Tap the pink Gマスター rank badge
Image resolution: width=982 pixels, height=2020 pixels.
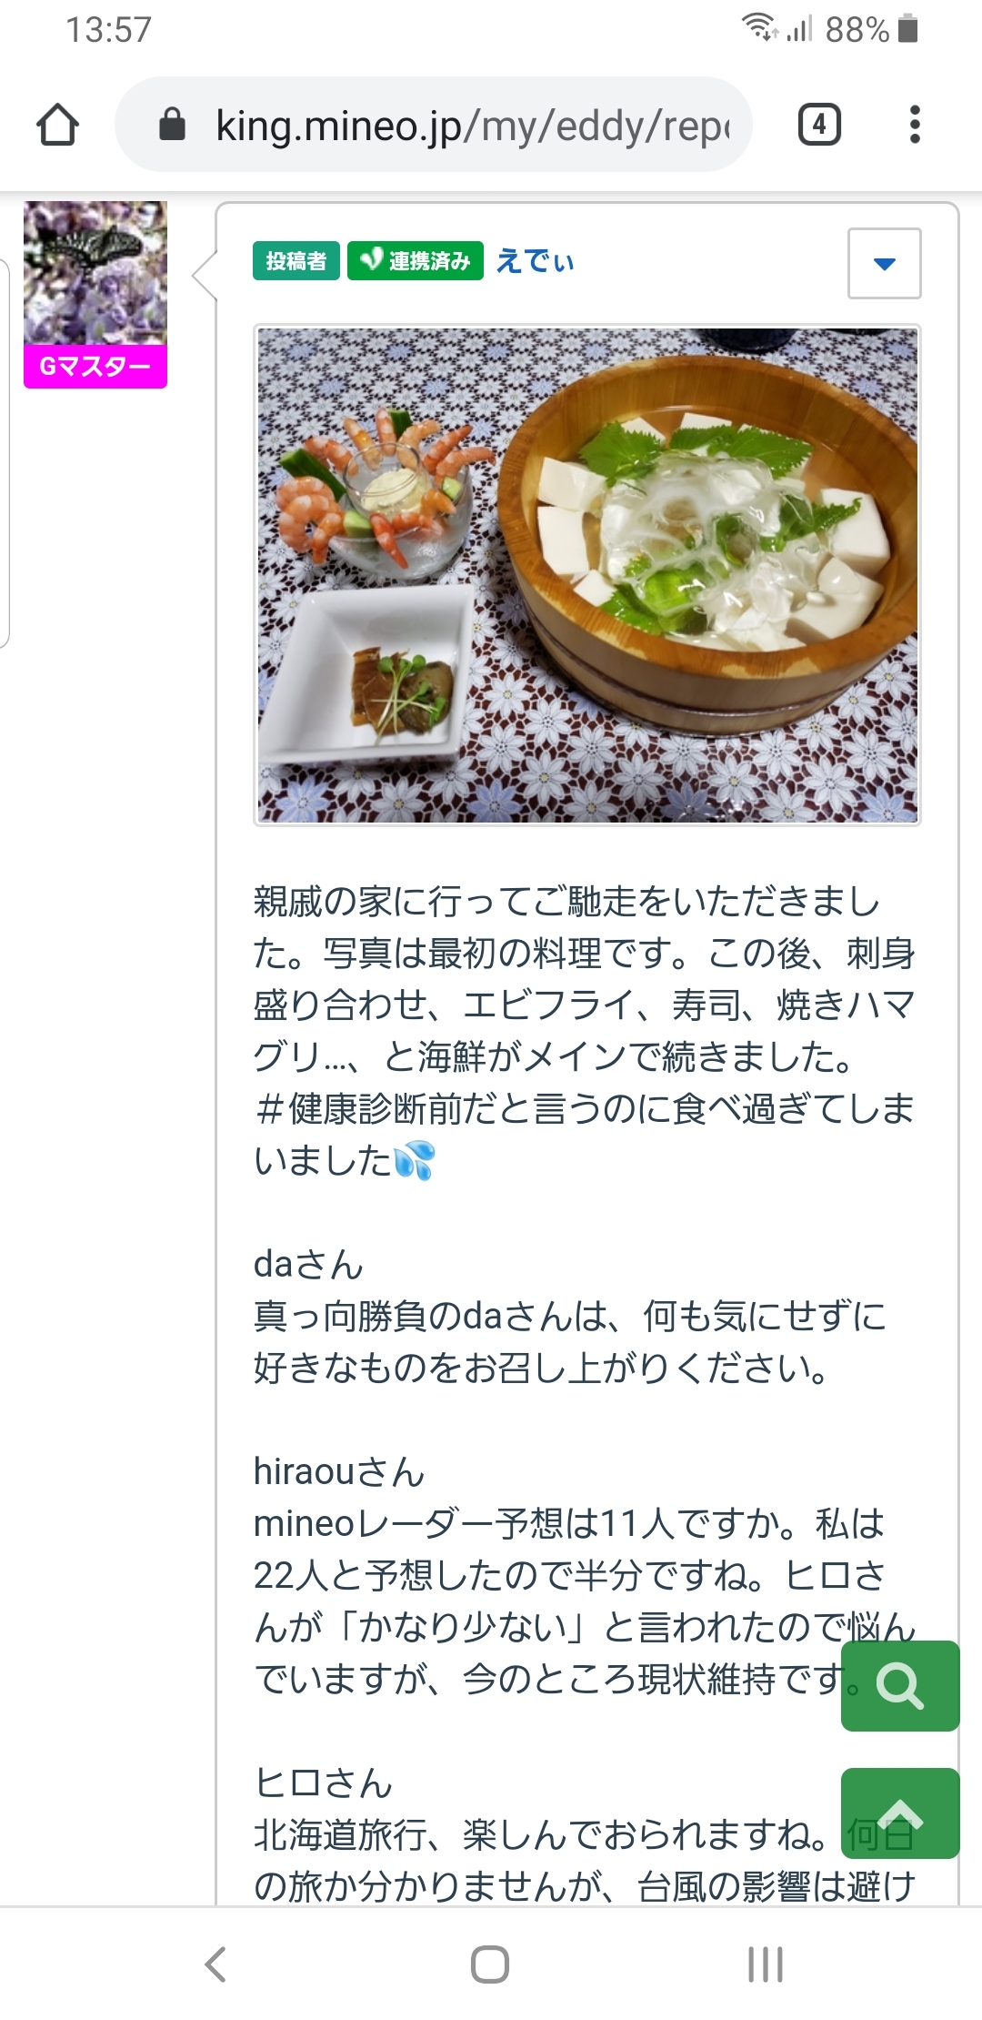tap(95, 367)
